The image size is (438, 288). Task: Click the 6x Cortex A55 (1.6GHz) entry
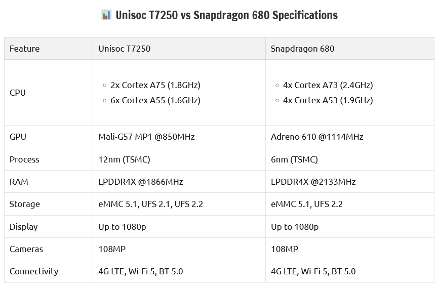[x=155, y=100]
